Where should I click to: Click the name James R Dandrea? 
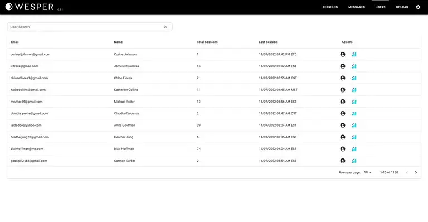(x=127, y=66)
